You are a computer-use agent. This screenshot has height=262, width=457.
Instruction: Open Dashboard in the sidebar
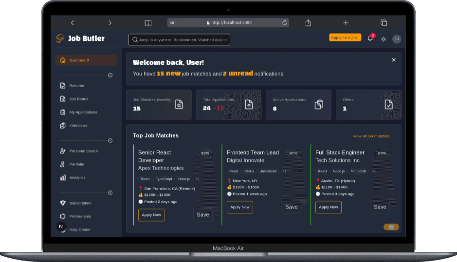coord(86,60)
